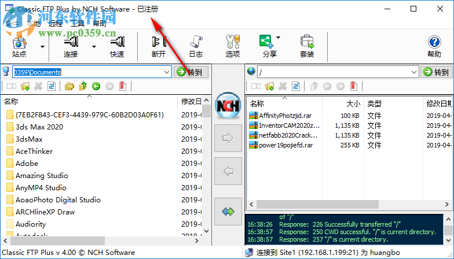Click remote pane 转到 go button
Viewport: 454px width, 259px height.
(x=437, y=72)
